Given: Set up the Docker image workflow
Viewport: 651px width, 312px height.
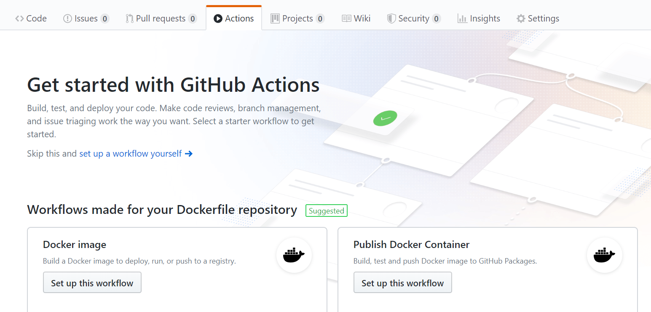Looking at the screenshot, I should (x=92, y=283).
